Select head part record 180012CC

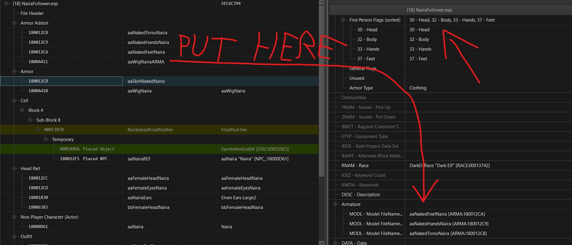[38, 178]
